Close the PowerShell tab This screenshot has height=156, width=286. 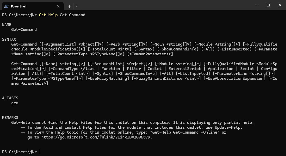[59, 6]
